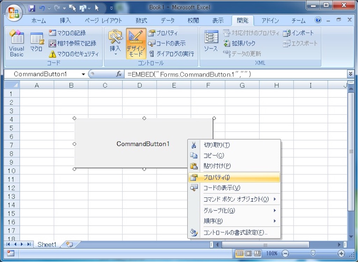The width and height of the screenshot is (358, 262).
Task: Click the vertical scrollbar down arrow
Action: click(351, 237)
